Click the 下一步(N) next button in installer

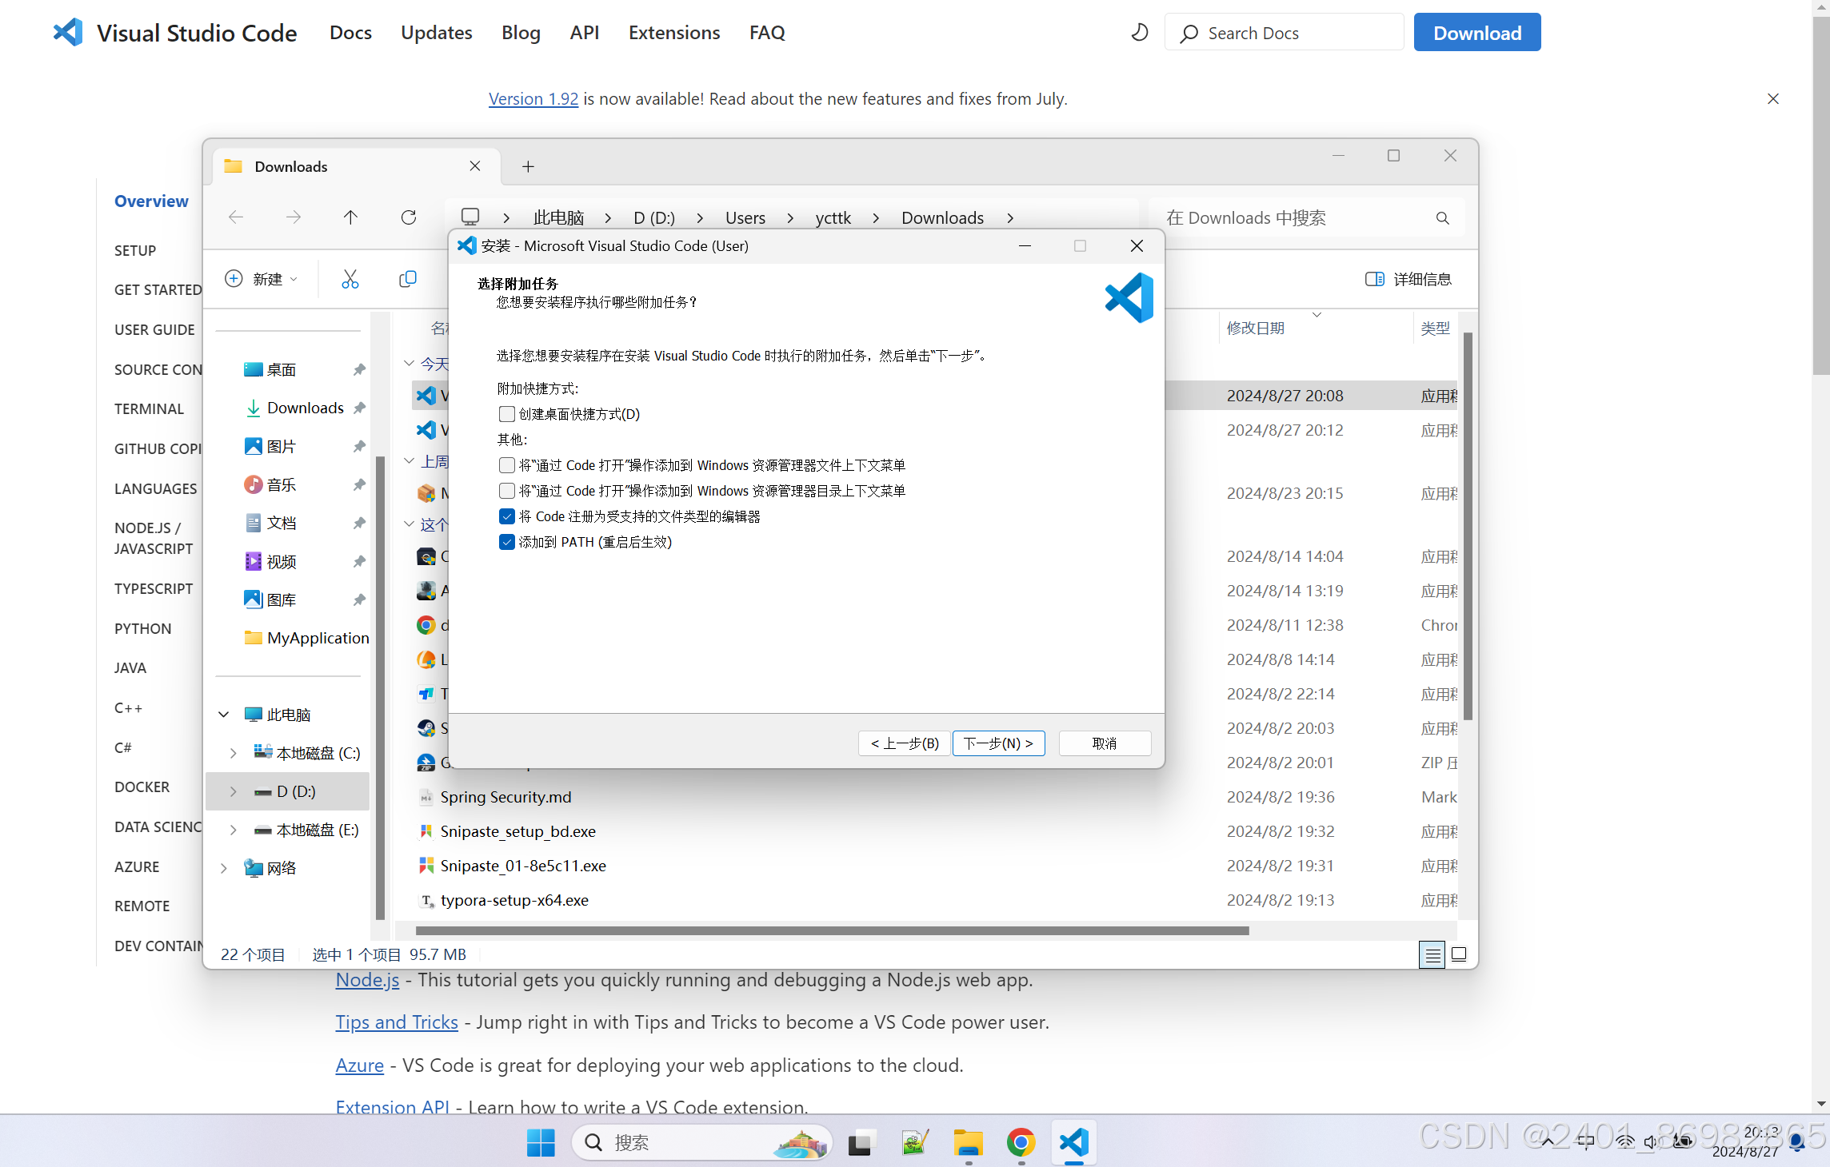pyautogui.click(x=998, y=743)
